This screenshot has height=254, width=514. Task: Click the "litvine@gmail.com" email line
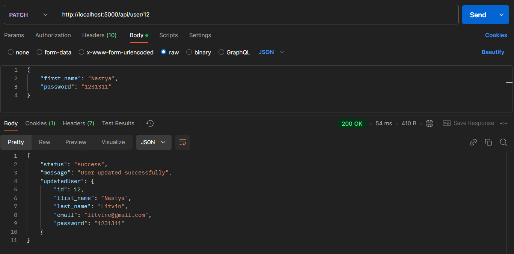(102, 215)
